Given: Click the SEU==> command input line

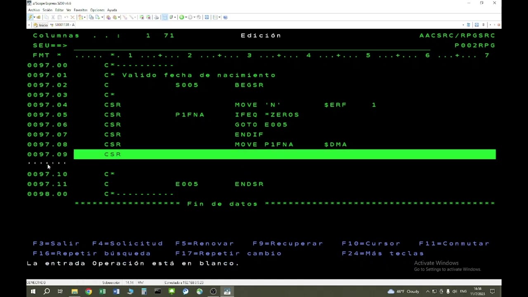Looking at the screenshot, I should 252,45.
